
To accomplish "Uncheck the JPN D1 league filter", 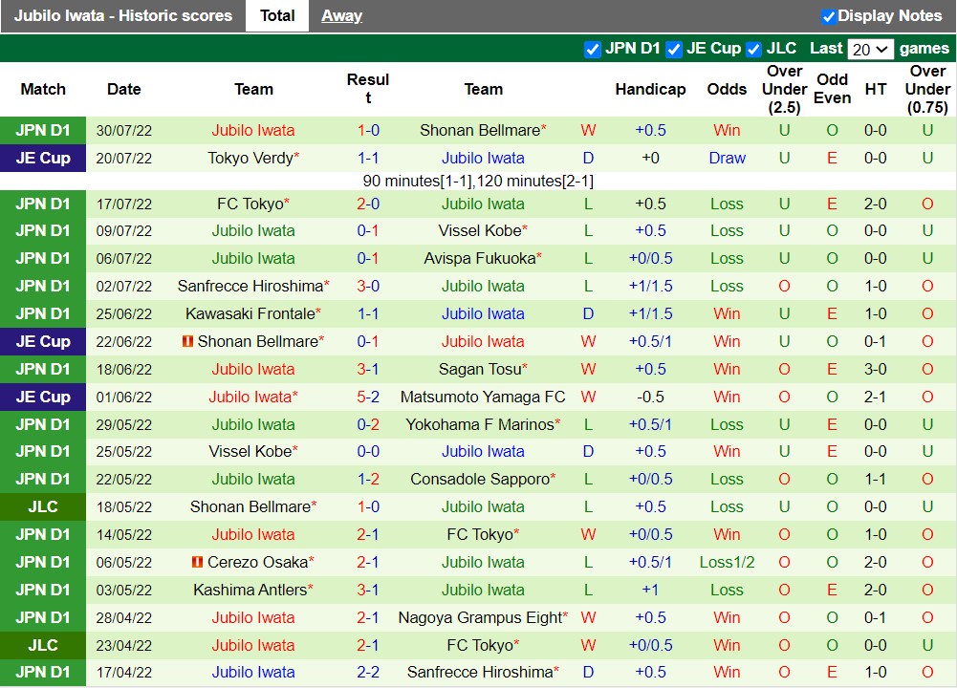I will [592, 50].
